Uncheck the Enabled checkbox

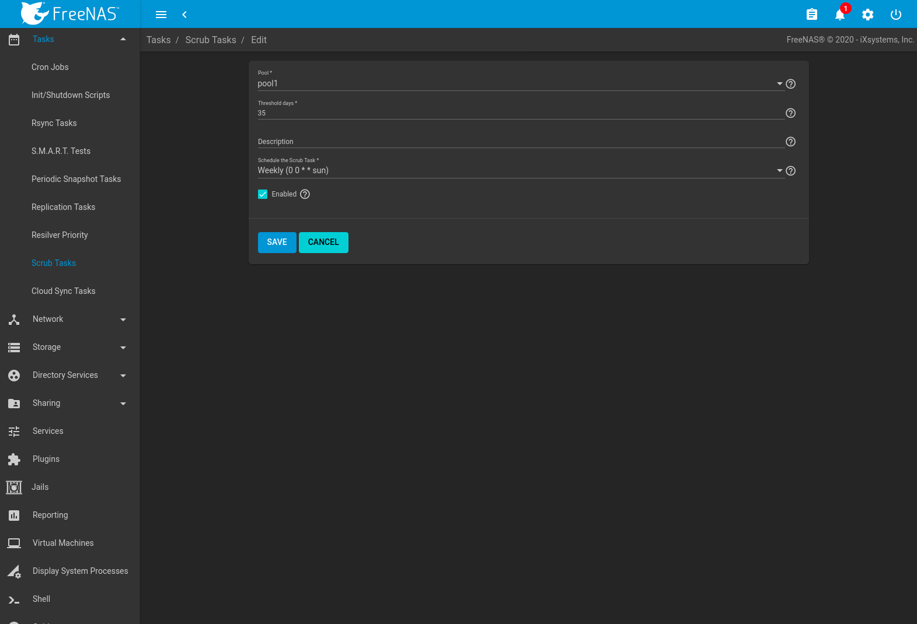263,194
